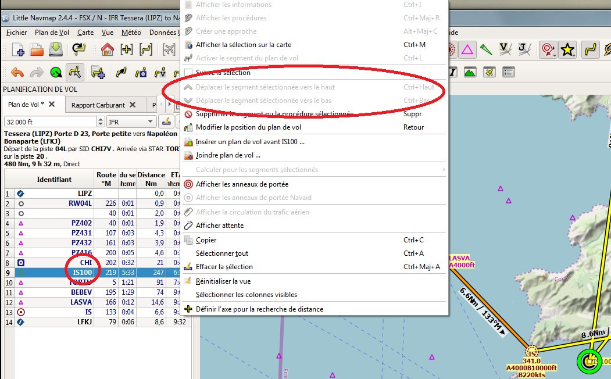The width and height of the screenshot is (611, 379).
Task: Save flight plan with green arrow disk icon
Action: pyautogui.click(x=56, y=49)
